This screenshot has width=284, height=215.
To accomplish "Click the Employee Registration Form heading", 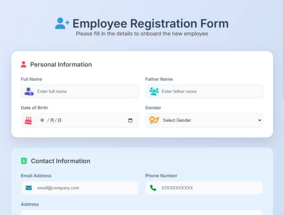I will (x=150, y=23).
